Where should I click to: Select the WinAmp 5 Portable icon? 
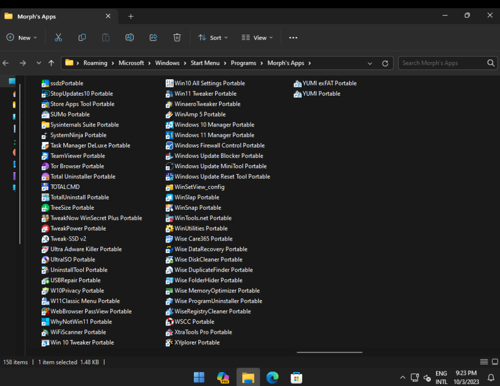[x=169, y=114]
